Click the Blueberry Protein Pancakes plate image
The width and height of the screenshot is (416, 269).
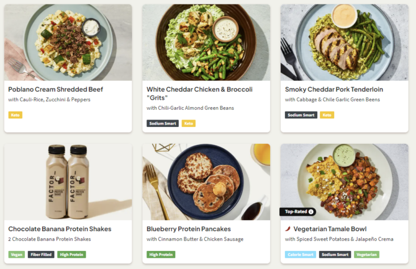(206, 182)
